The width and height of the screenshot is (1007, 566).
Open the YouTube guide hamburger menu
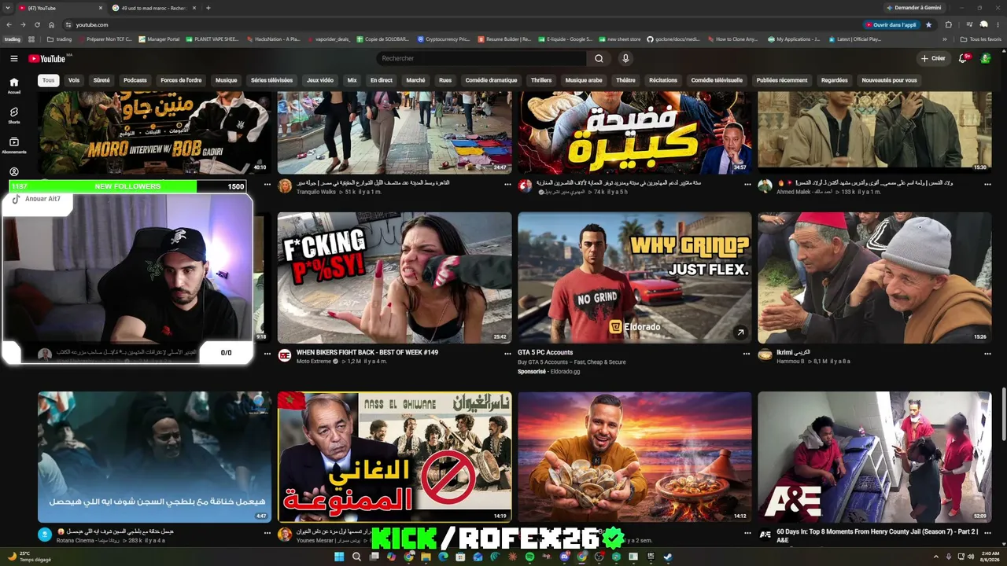(14, 58)
